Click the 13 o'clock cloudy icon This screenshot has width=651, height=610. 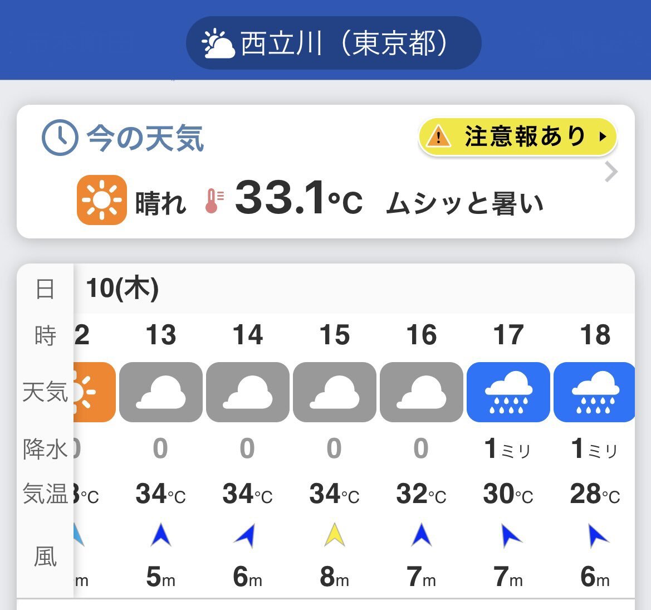point(161,392)
